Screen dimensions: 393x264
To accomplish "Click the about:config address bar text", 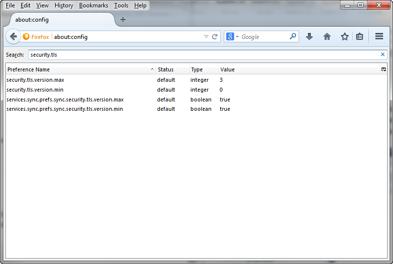I will pyautogui.click(x=71, y=37).
